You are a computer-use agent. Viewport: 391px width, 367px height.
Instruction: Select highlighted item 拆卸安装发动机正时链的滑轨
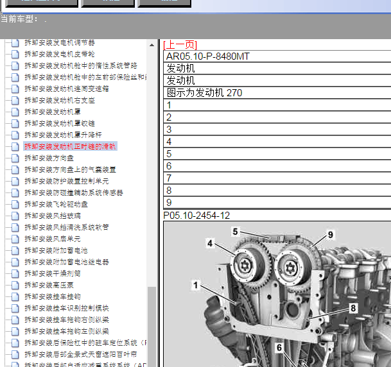click(70, 146)
